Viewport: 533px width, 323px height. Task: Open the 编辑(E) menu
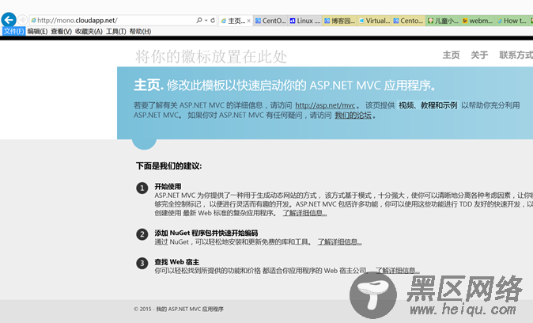[x=37, y=32]
